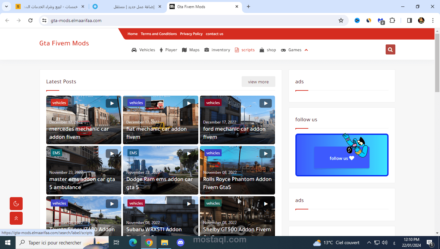The width and height of the screenshot is (440, 249).
Task: Collapse the Games menu chevron
Action: (x=306, y=50)
